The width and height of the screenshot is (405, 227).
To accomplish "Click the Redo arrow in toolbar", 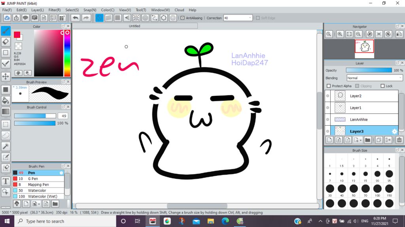I will pos(86,18).
